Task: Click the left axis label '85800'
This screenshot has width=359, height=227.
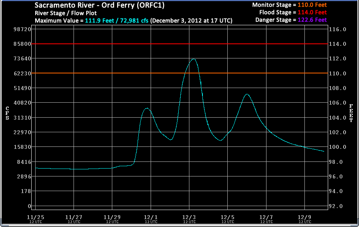Action: point(22,44)
